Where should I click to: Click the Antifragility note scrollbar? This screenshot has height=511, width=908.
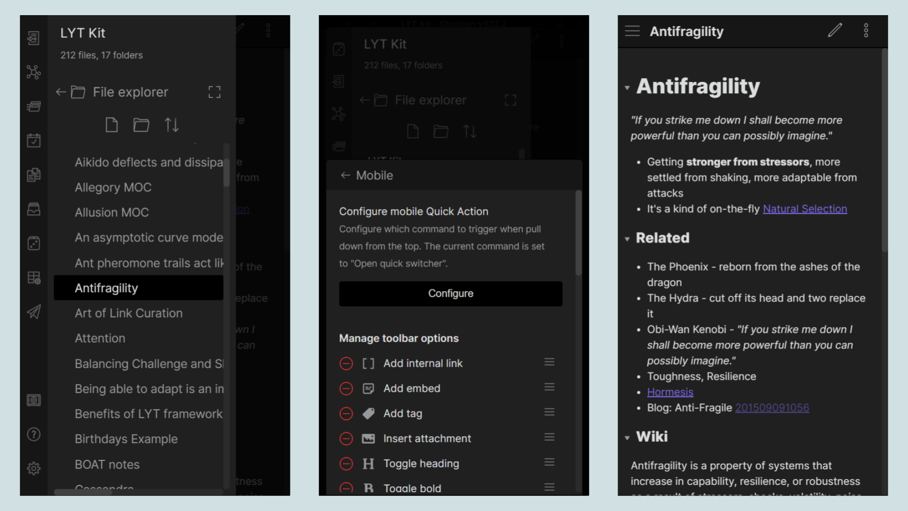tap(884, 150)
